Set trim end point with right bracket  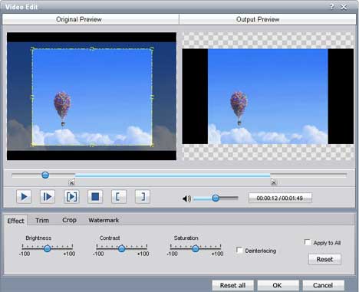pos(143,197)
